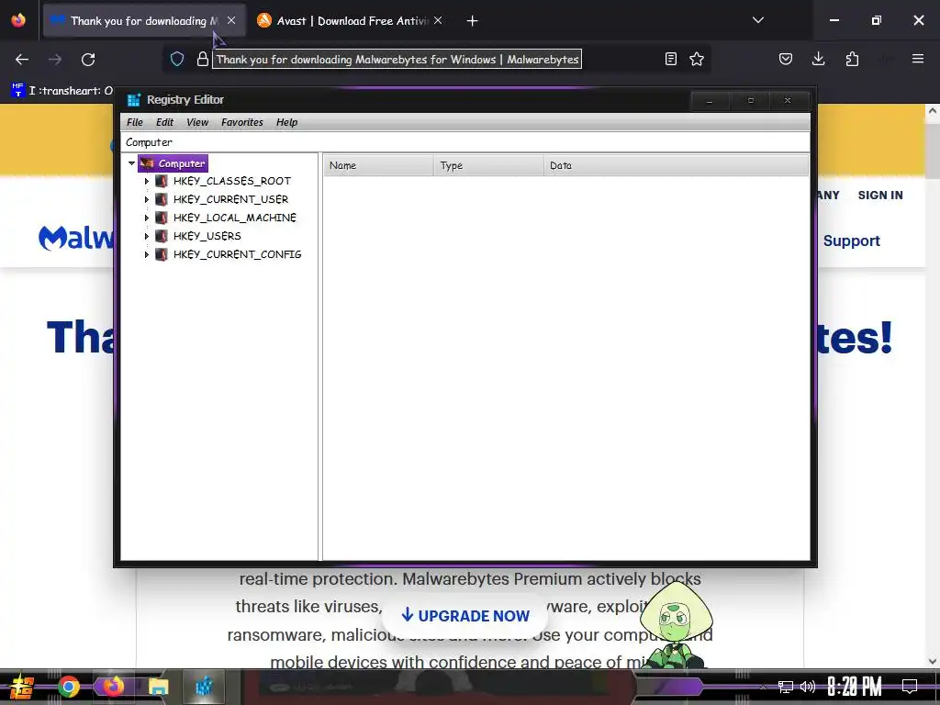This screenshot has height=705, width=940.
Task: Open the Favorites menu in Registry Editor
Action: point(241,122)
